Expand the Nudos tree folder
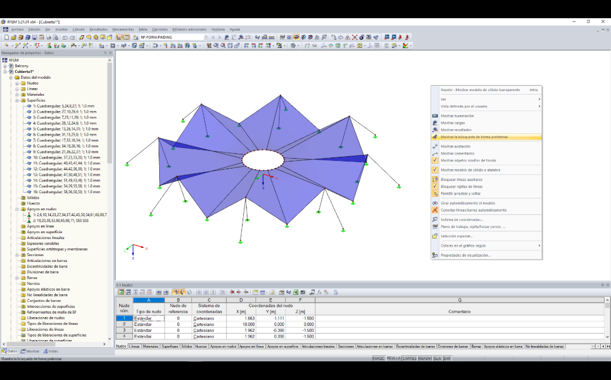 click(17, 83)
